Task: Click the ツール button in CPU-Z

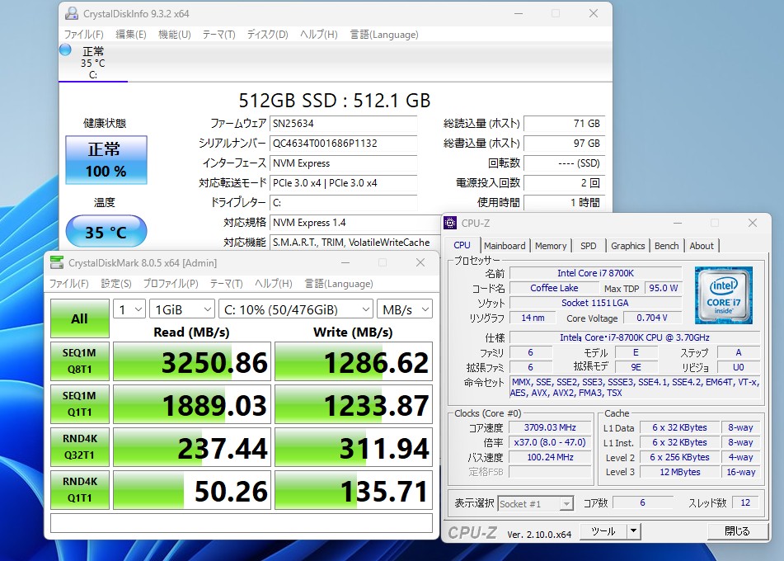Action: (603, 531)
